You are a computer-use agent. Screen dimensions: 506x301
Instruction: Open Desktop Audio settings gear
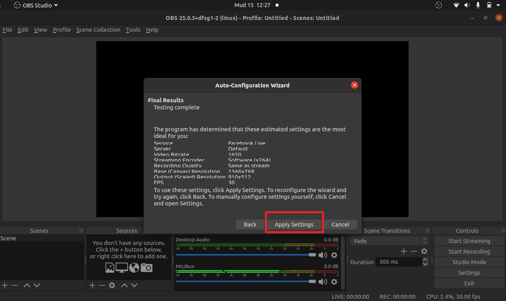point(334,255)
